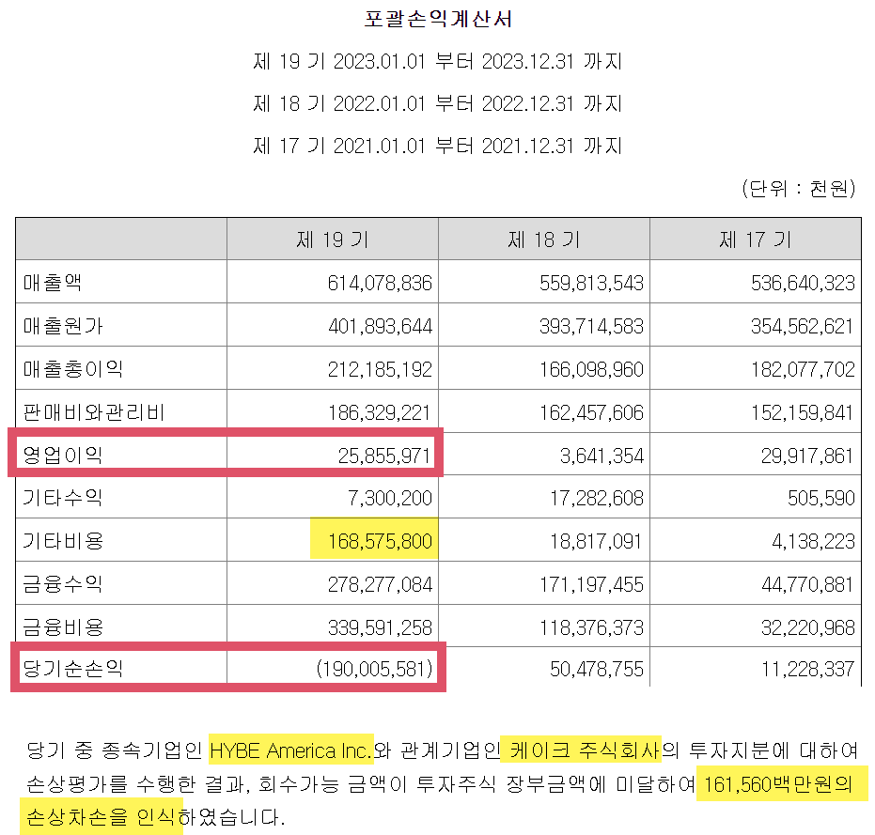The height and width of the screenshot is (835, 875).
Task: Click the value 18,817,091
Action: tap(597, 541)
